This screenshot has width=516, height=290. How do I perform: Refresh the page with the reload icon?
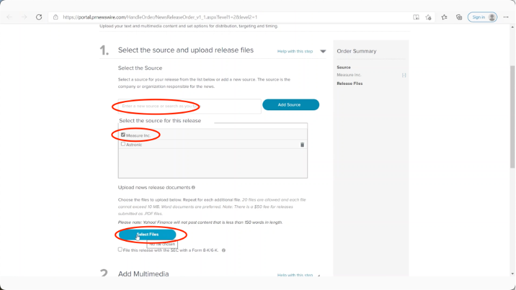pyautogui.click(x=39, y=17)
